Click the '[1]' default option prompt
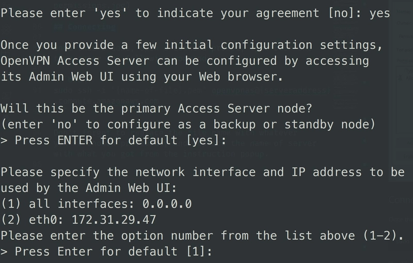Screen dimensions: 413x263 coord(196,252)
